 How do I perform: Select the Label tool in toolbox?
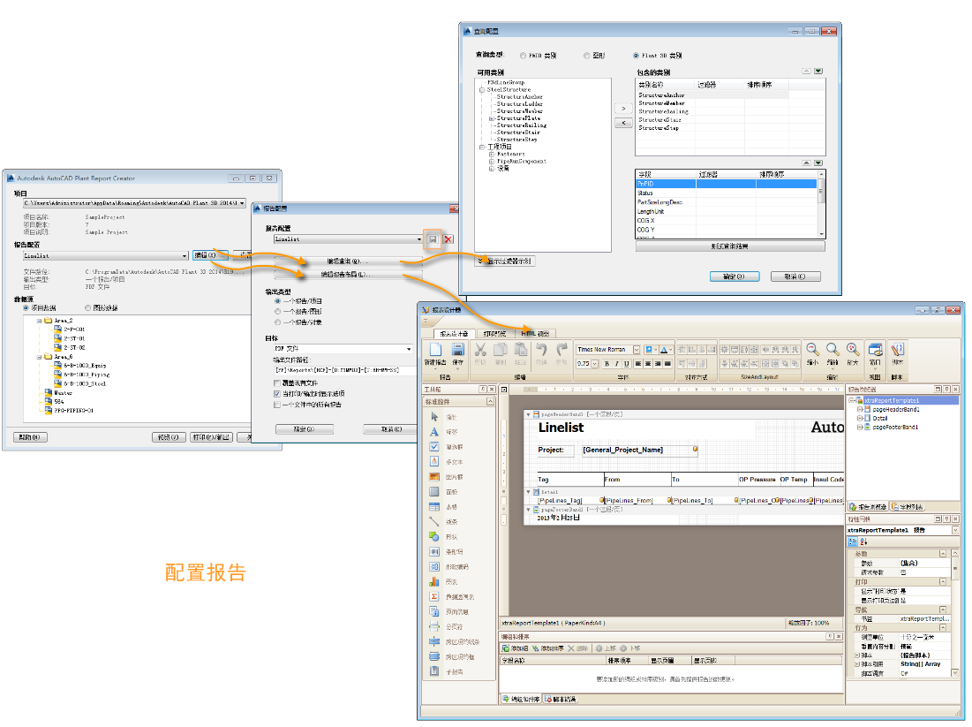434,432
